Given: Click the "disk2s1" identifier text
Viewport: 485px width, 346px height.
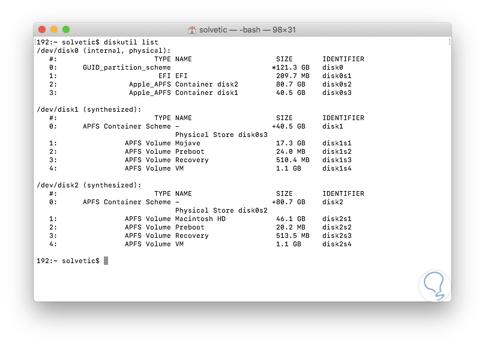Looking at the screenshot, I should pos(337,219).
